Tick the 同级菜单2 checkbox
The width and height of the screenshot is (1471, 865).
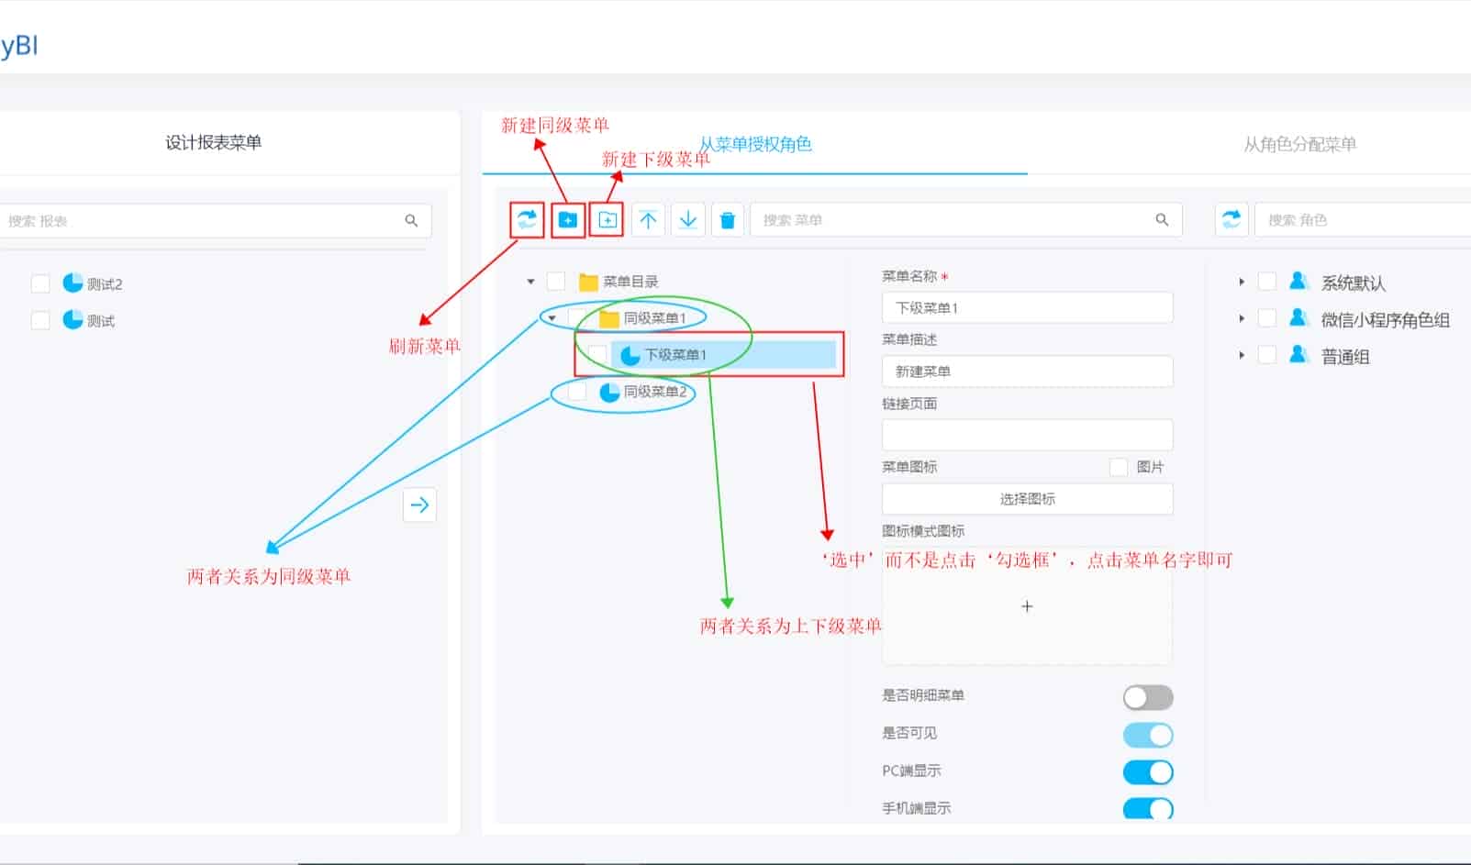click(577, 392)
